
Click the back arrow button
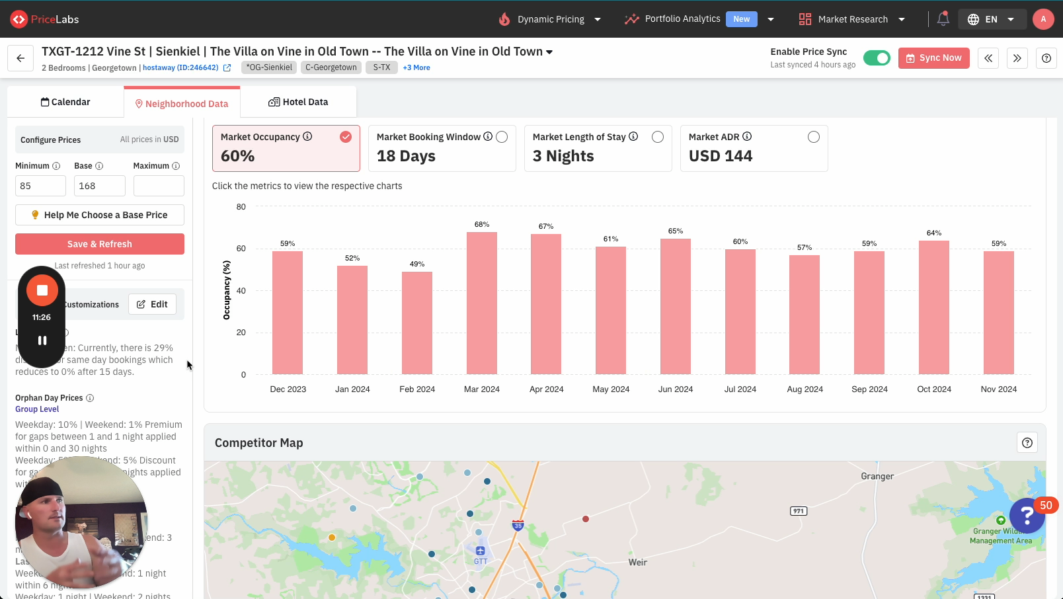point(20,58)
